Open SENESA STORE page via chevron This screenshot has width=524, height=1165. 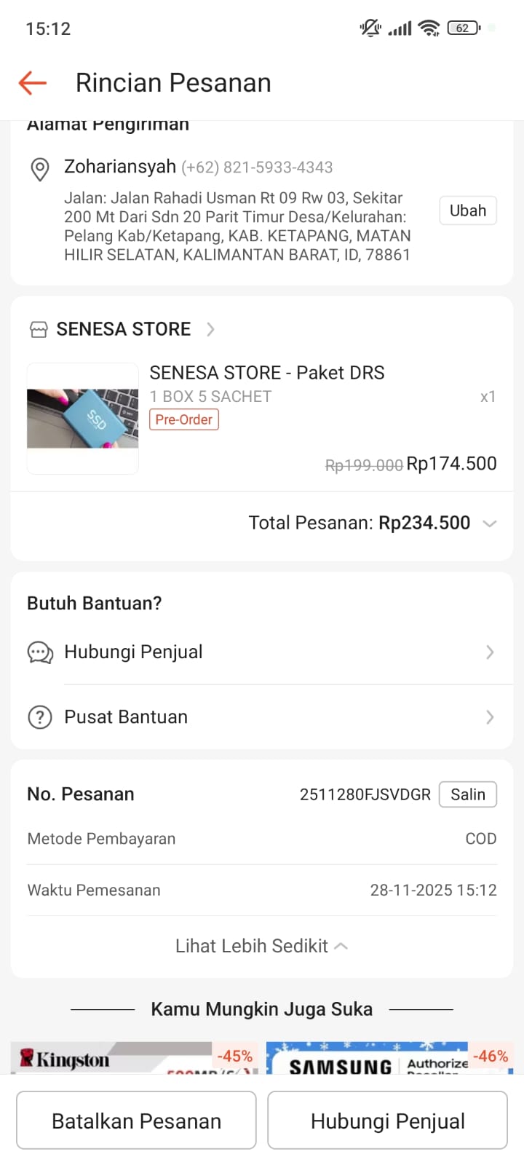[210, 330]
